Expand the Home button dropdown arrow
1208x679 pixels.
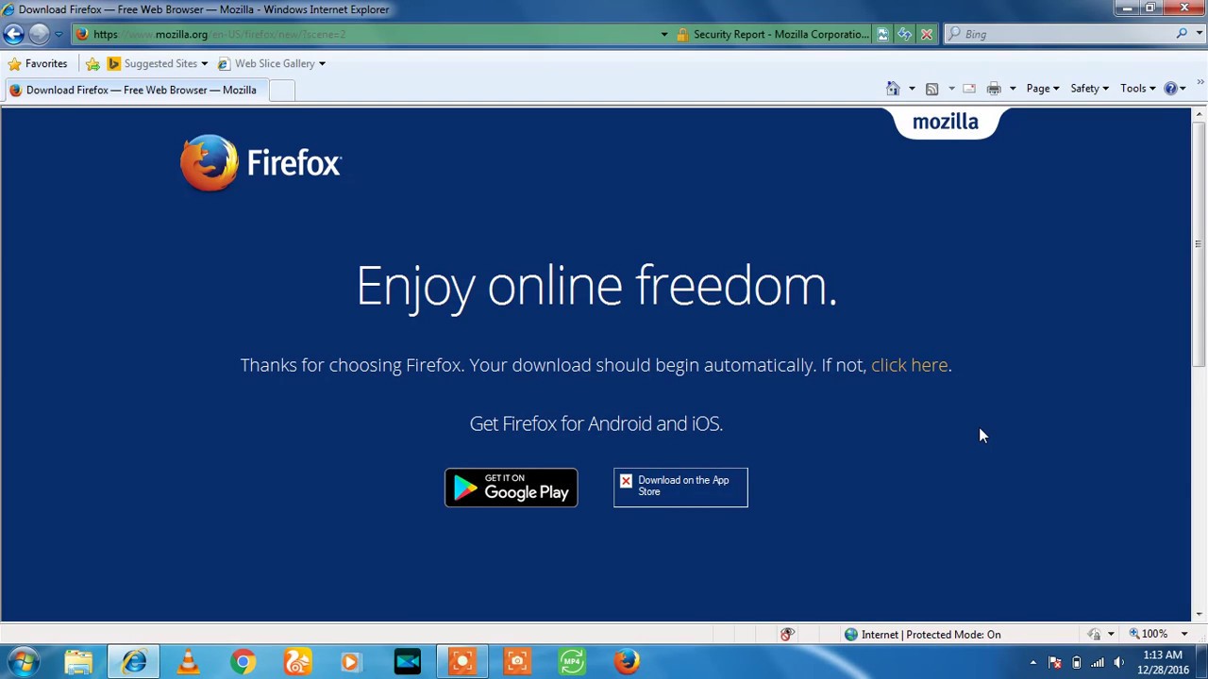[912, 89]
